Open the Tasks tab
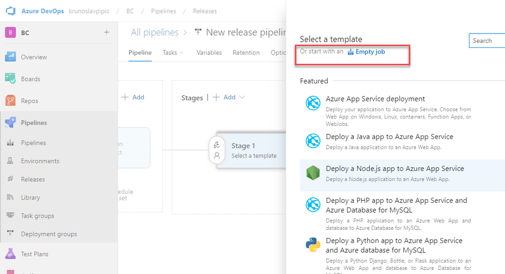505x274 pixels. click(x=170, y=53)
